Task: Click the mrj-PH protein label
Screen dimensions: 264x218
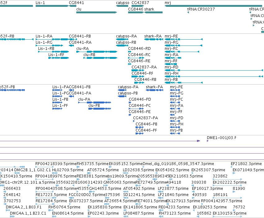Action: pyautogui.click(x=177, y=124)
